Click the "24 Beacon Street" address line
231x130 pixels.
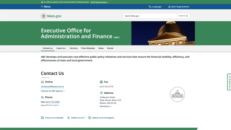point(107,97)
